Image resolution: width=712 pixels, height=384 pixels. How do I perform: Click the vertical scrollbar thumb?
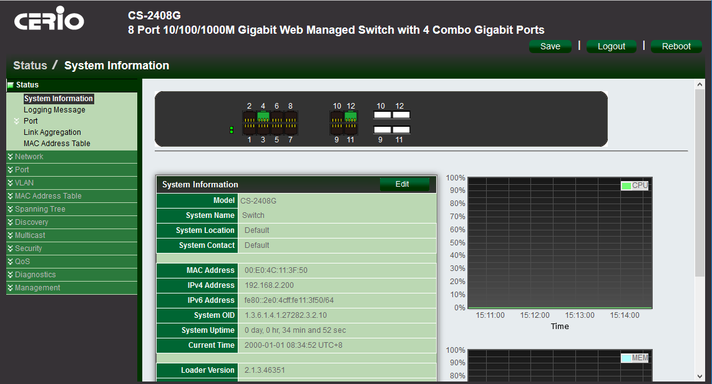[x=700, y=183]
